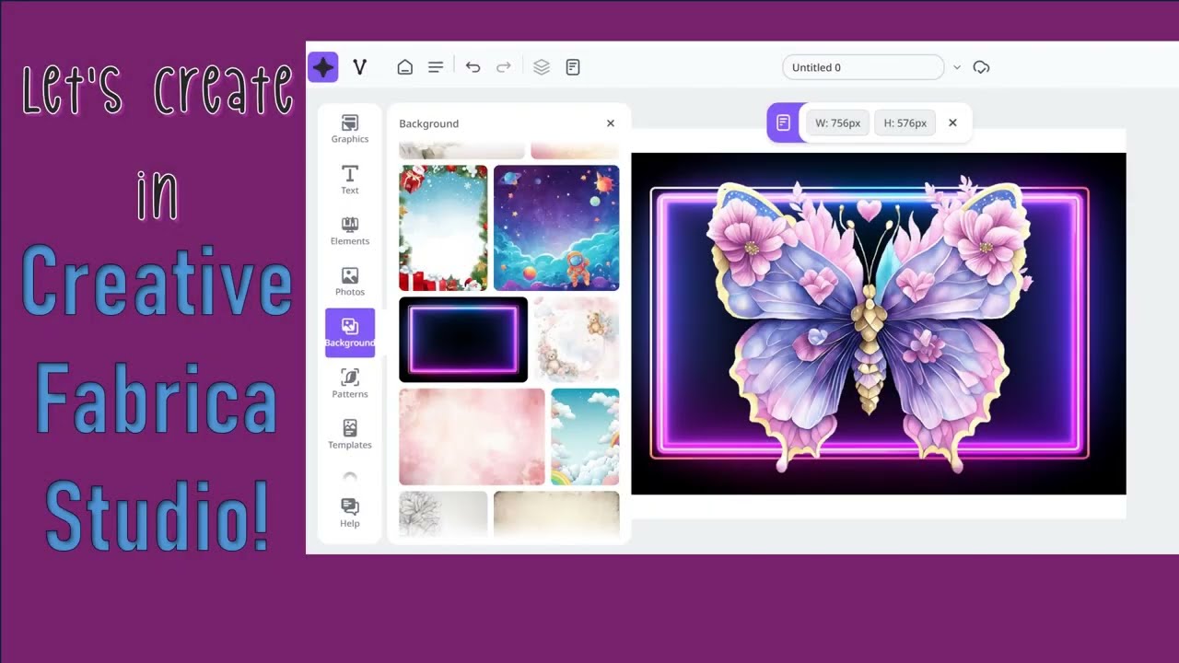The image size is (1179, 663).
Task: Open the page settings icon in top toolbar
Action: click(x=573, y=67)
